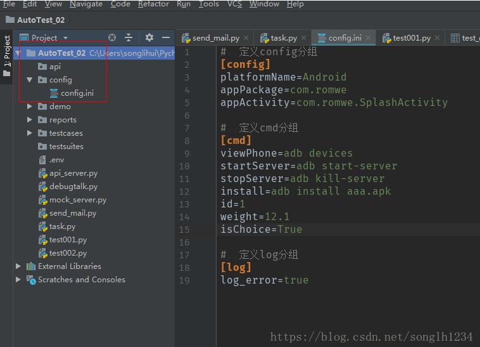Switch to the task.py tab
480x347 pixels.
(283, 38)
